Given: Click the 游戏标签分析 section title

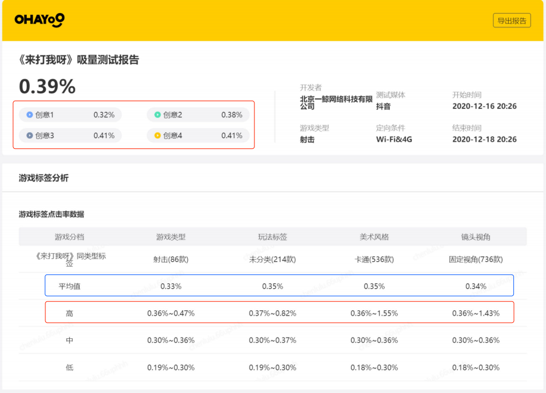Looking at the screenshot, I should coord(44,178).
